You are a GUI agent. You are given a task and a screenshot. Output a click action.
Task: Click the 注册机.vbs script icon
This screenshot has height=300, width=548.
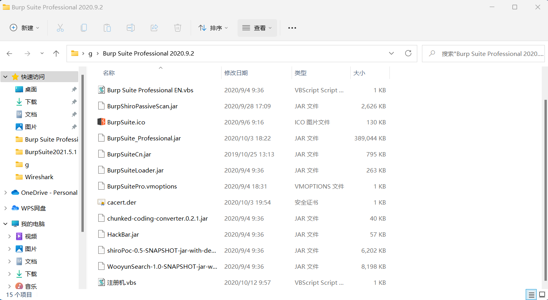(x=101, y=282)
